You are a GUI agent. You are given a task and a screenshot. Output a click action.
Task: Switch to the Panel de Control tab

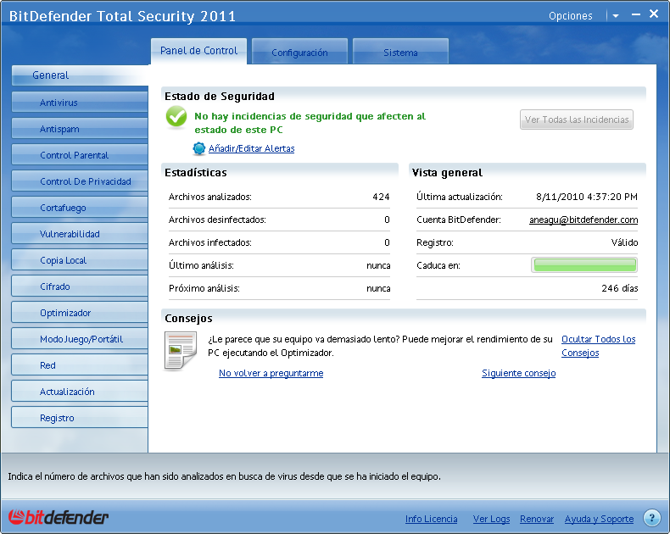198,51
